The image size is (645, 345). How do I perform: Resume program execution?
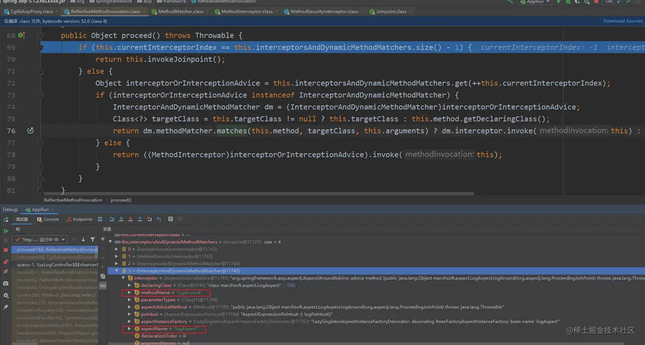6,231
